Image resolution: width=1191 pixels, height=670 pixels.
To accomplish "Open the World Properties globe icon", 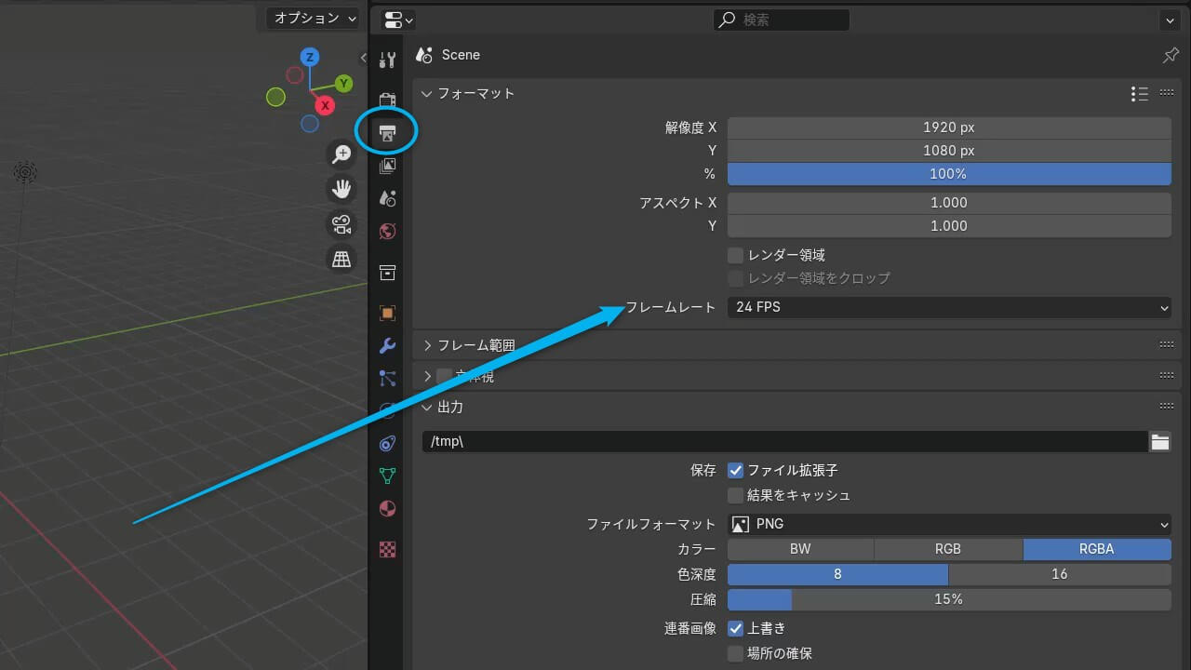I will pyautogui.click(x=388, y=231).
